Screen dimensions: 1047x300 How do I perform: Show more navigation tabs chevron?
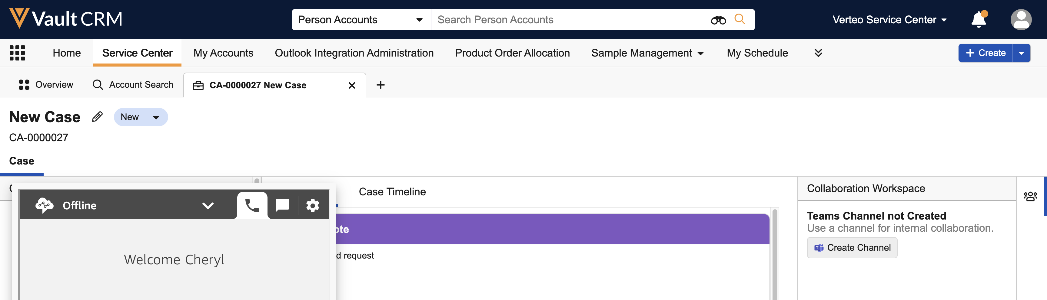(818, 53)
